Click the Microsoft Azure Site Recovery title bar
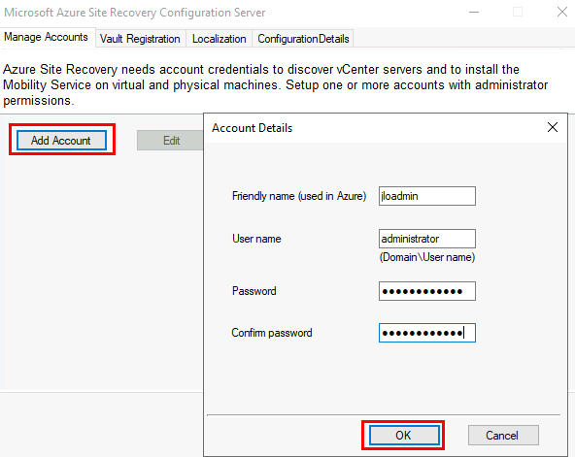 (135, 13)
